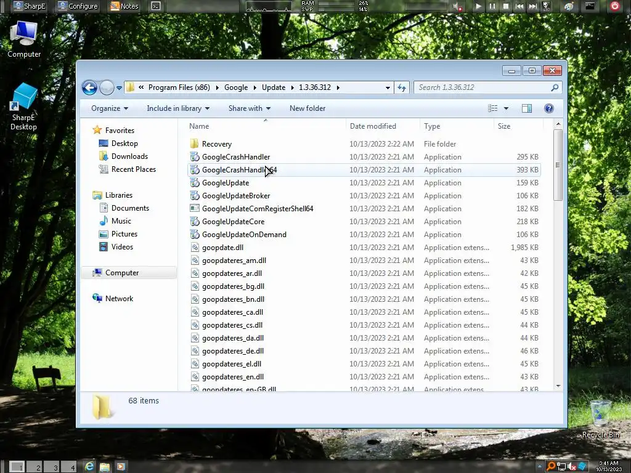631x473 pixels.
Task: Expand the arrow after Google in breadcrumb
Action: click(254, 87)
